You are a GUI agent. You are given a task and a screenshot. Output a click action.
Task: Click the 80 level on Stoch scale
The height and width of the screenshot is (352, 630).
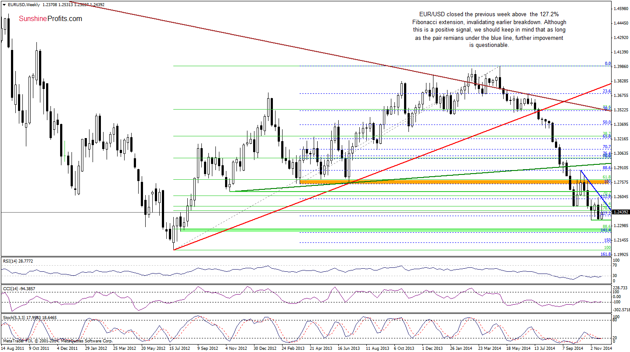pyautogui.click(x=616, y=320)
